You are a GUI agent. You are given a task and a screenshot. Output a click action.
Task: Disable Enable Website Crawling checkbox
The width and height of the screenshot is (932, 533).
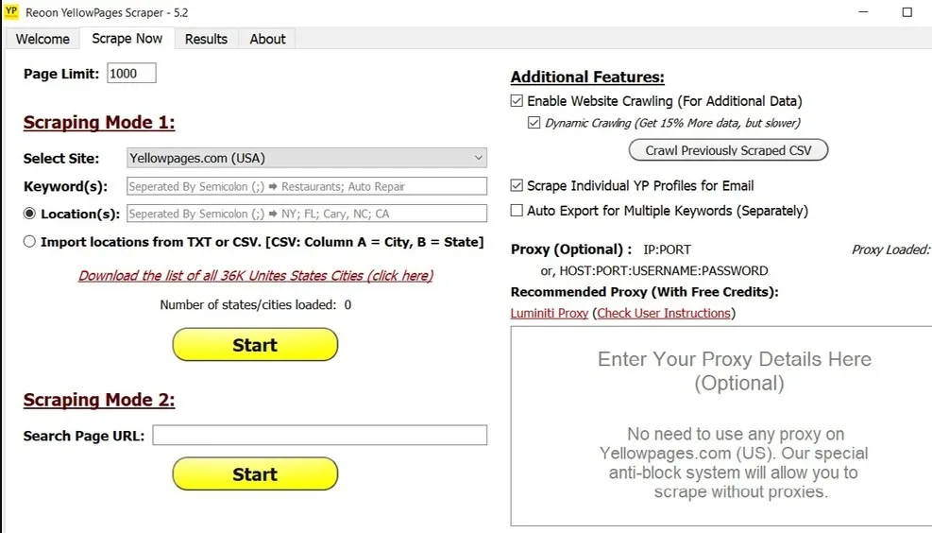(x=517, y=101)
